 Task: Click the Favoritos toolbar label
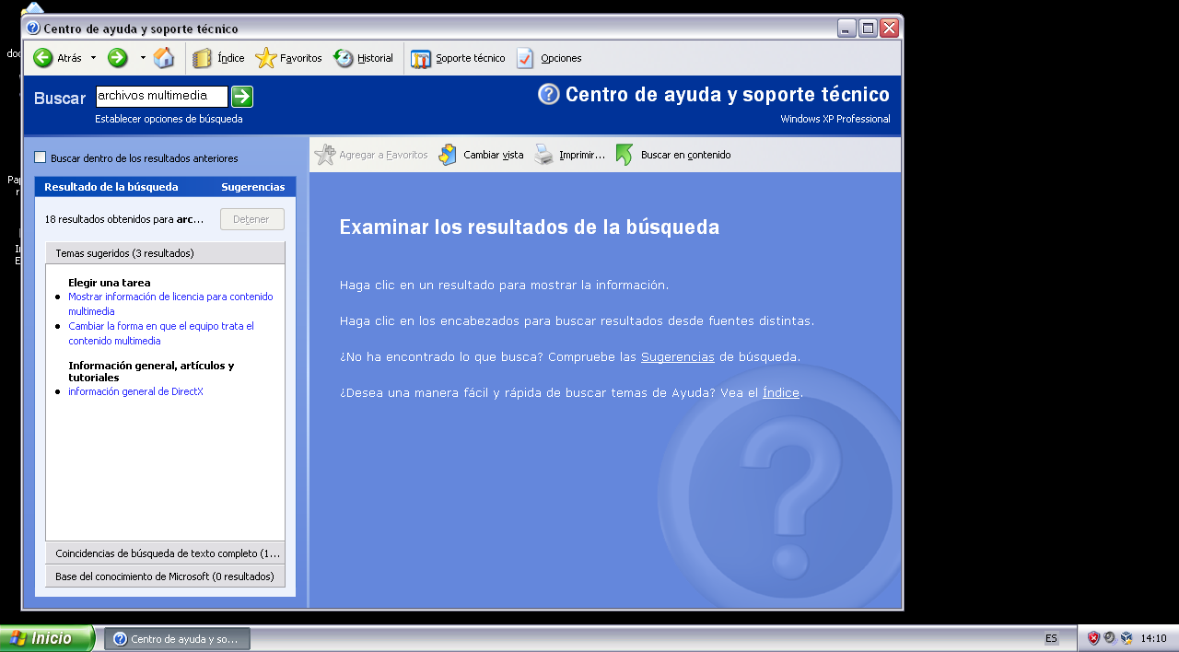click(301, 58)
